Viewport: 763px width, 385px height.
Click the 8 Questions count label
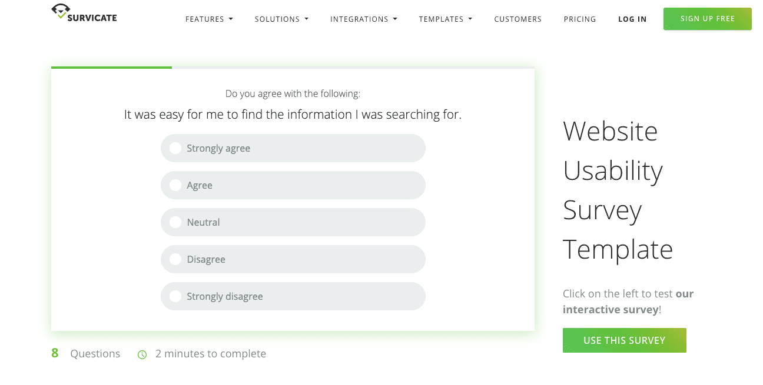click(x=86, y=354)
